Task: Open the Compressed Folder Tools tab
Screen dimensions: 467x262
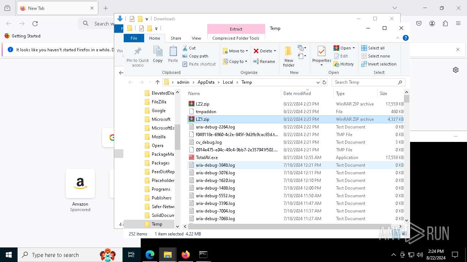Action: 236,38
